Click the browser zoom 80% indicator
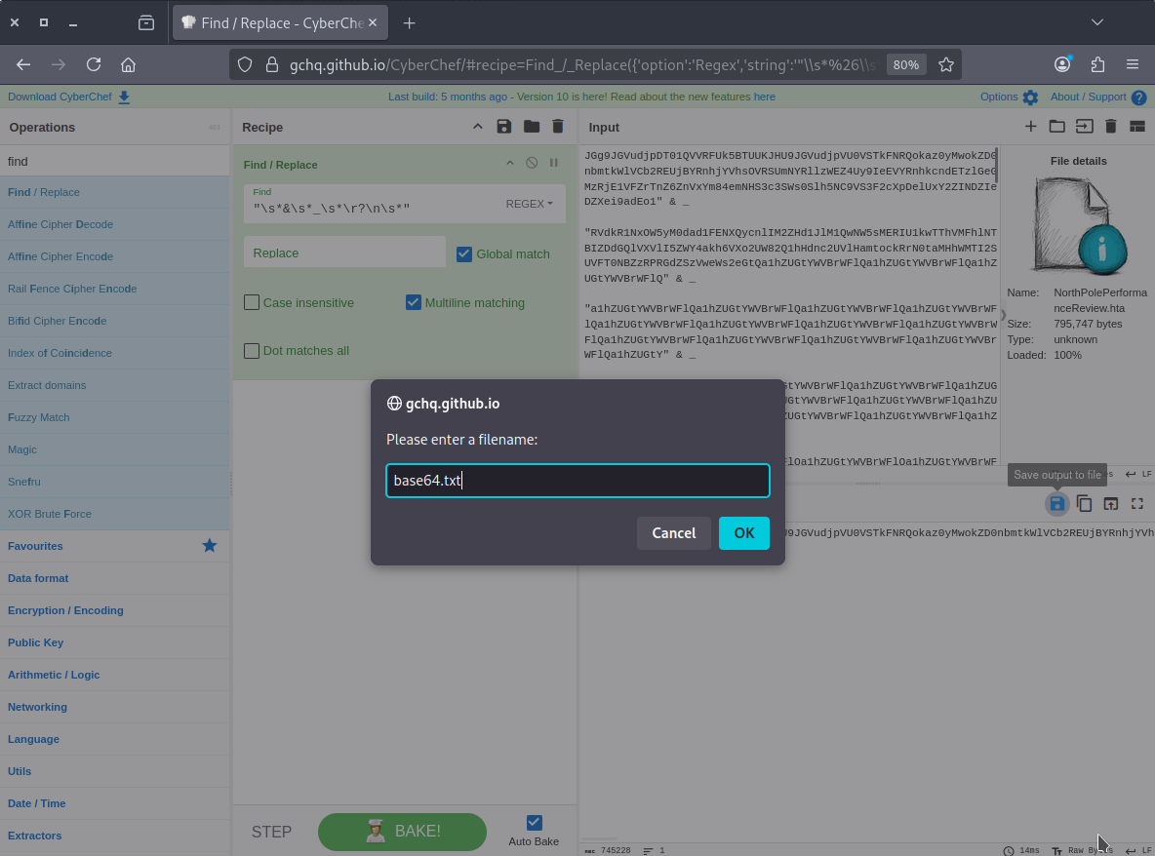 click(x=906, y=64)
